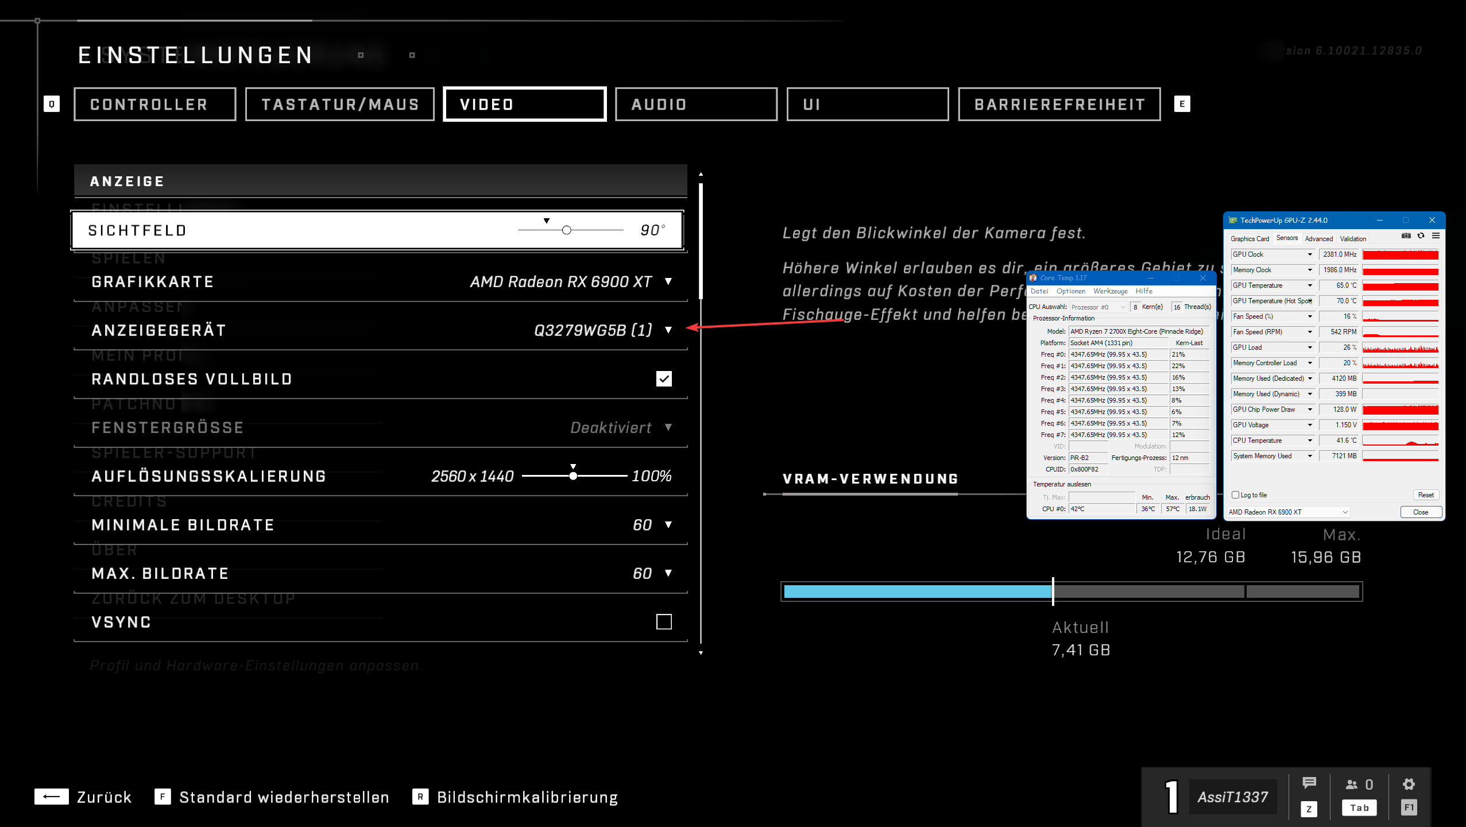Click the Core Temp title bar icon
This screenshot has height=827, width=1466.
[1033, 278]
